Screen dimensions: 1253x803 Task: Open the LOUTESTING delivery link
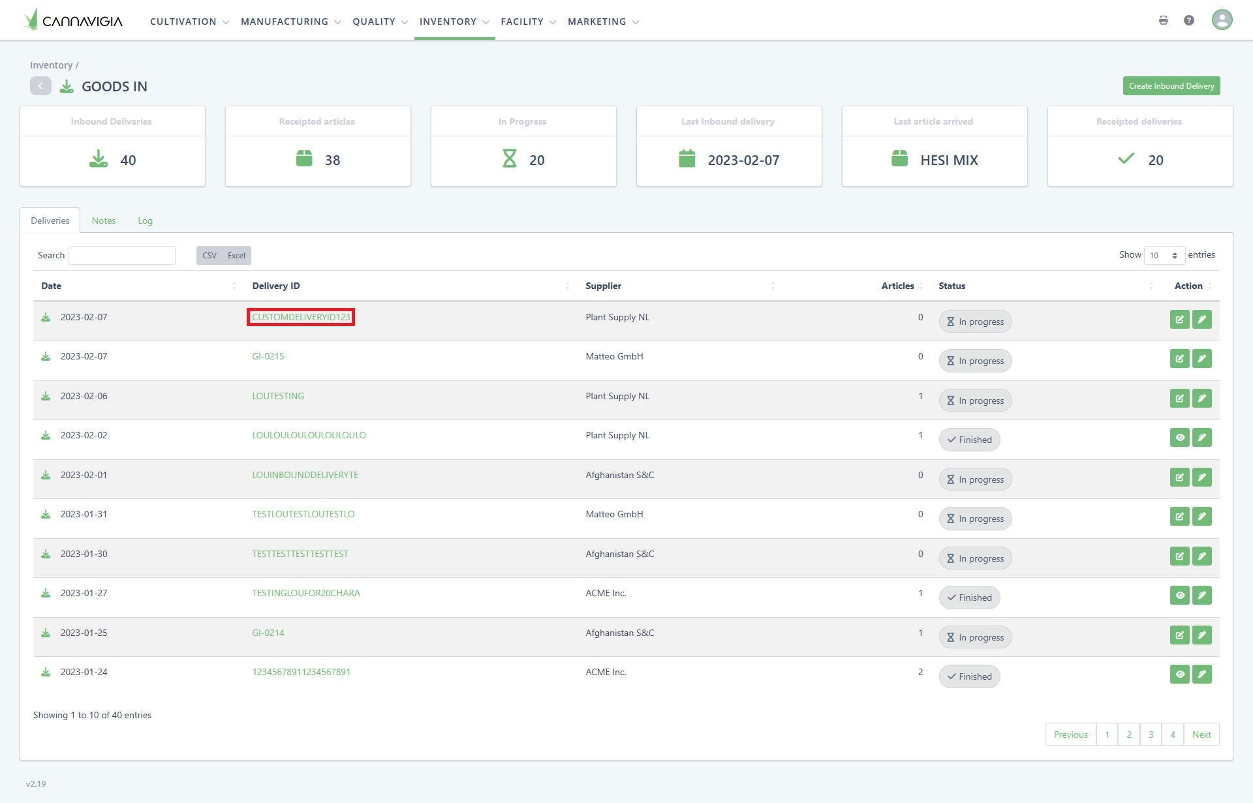pyautogui.click(x=278, y=396)
